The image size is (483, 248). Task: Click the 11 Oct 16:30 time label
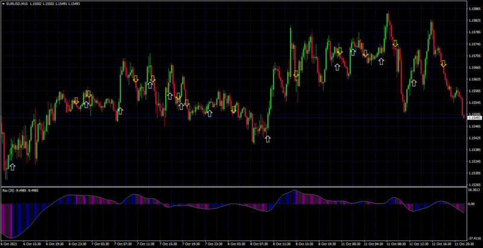click(442, 244)
